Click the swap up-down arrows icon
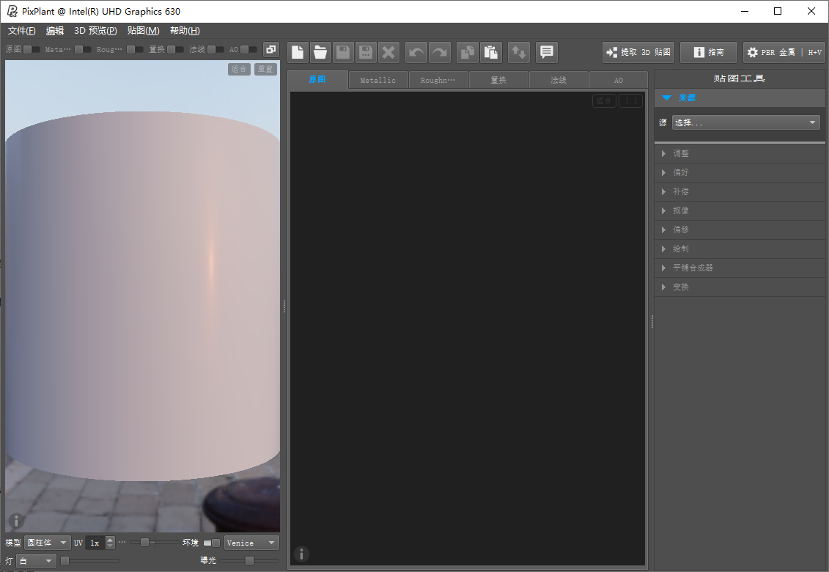 [x=519, y=52]
